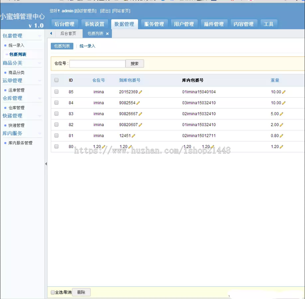The image size is (305, 299).
Task: Collapse sidebar using the splitter arrow handle
Action: 46,164
